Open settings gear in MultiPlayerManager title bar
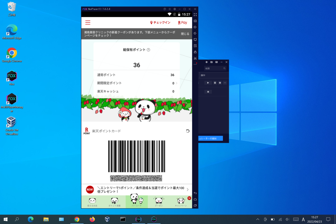 (x=207, y=62)
